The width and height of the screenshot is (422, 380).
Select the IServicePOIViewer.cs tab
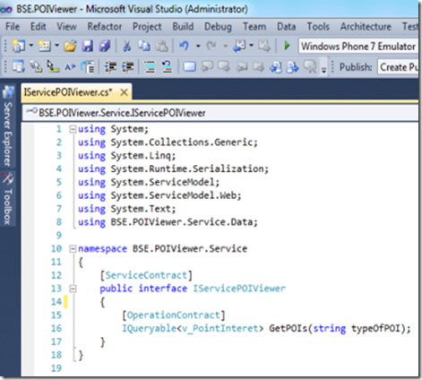click(68, 92)
